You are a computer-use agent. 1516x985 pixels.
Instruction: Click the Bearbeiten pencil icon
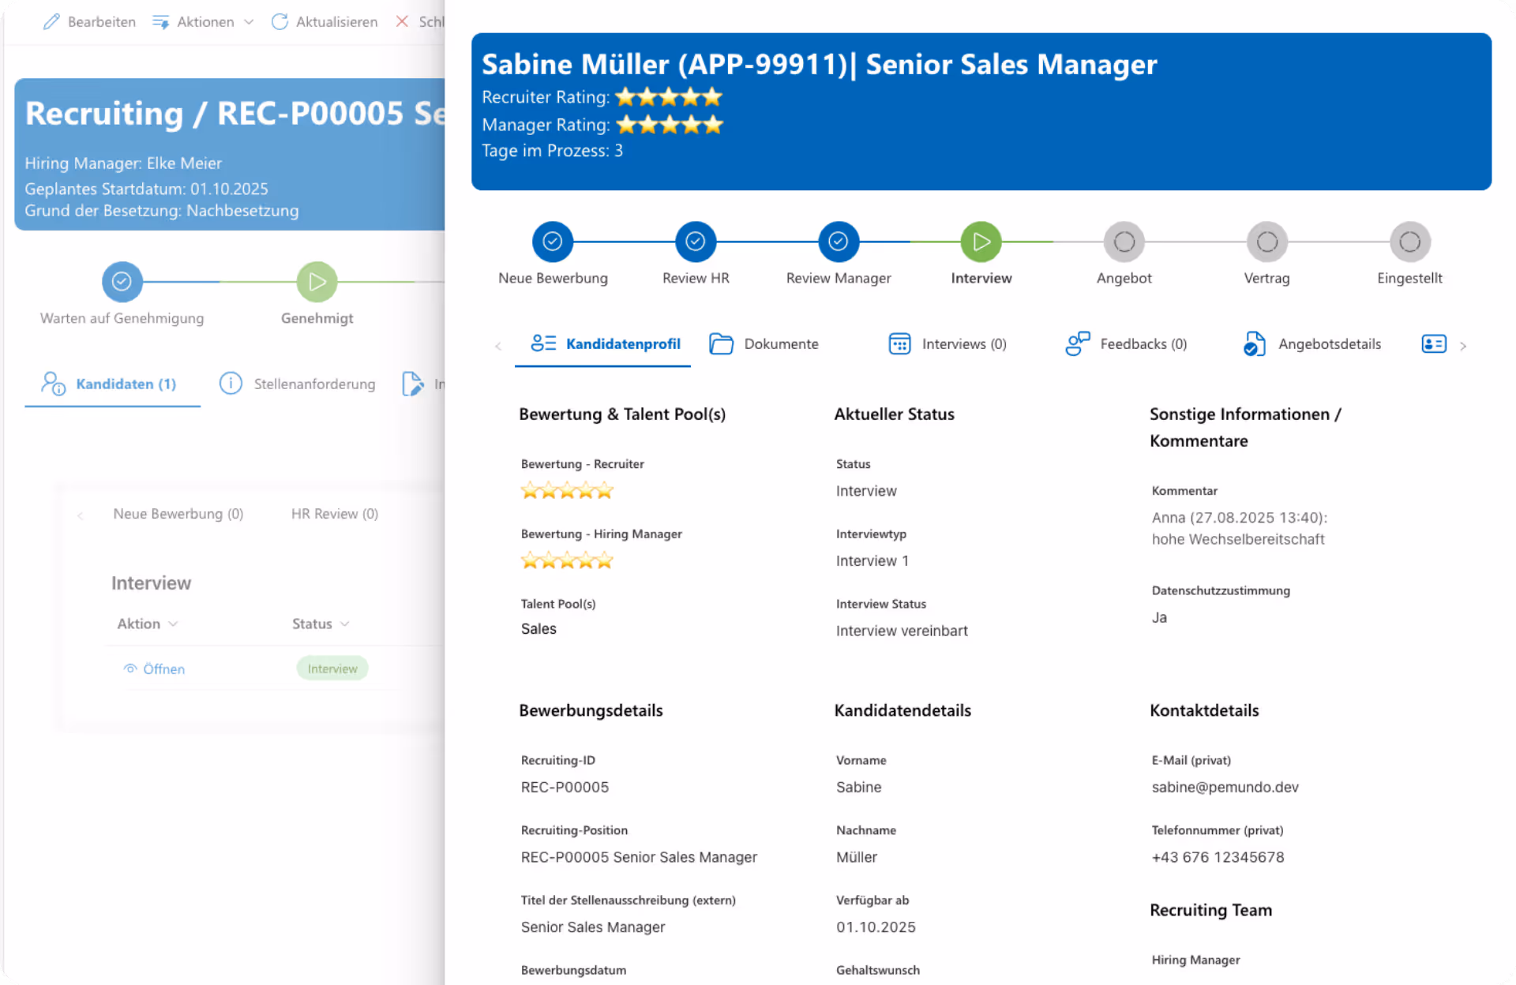pyautogui.click(x=51, y=21)
